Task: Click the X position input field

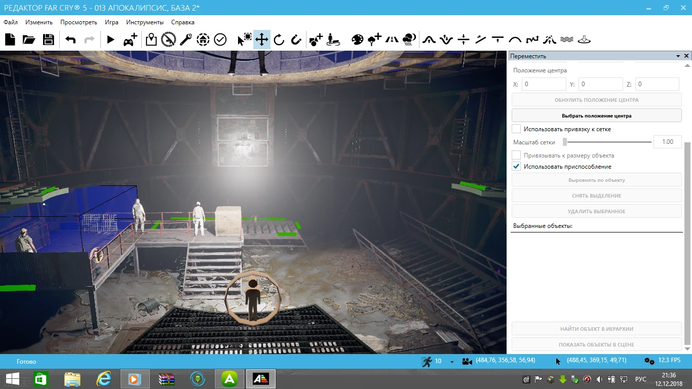Action: [x=544, y=84]
